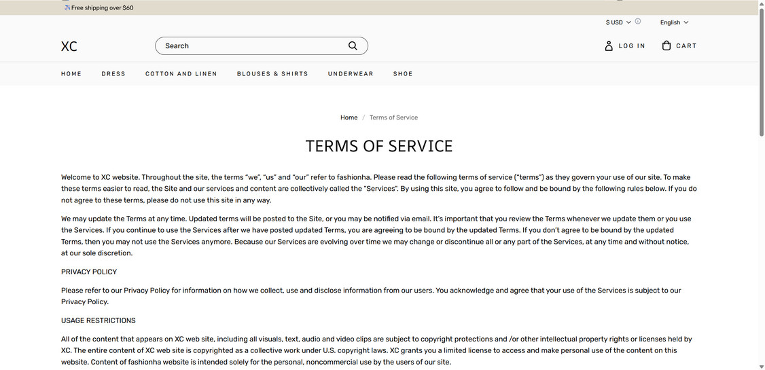This screenshot has width=765, height=370.
Task: Click the shopping bag cart icon
Action: [666, 45]
